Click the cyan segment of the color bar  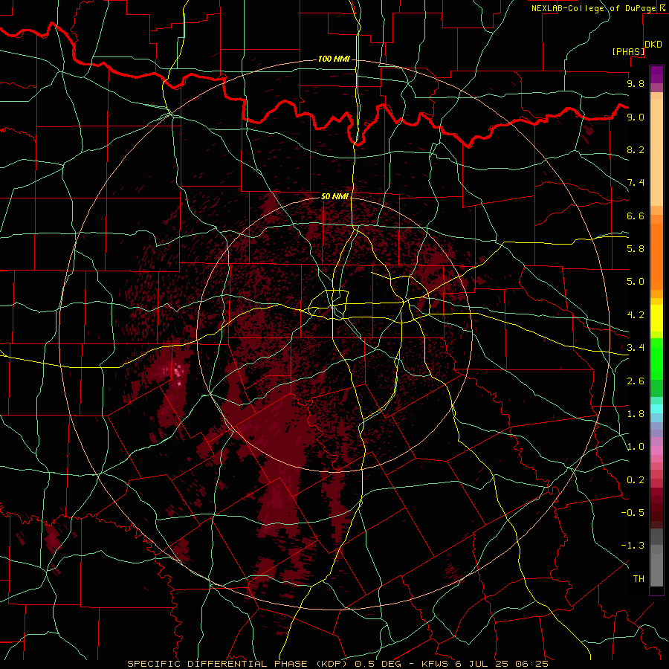(656, 409)
